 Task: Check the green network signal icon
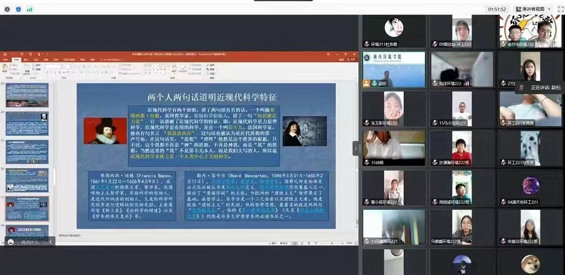pyautogui.click(x=29, y=9)
